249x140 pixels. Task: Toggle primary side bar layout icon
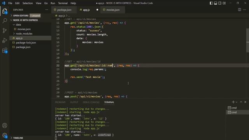[211, 3]
